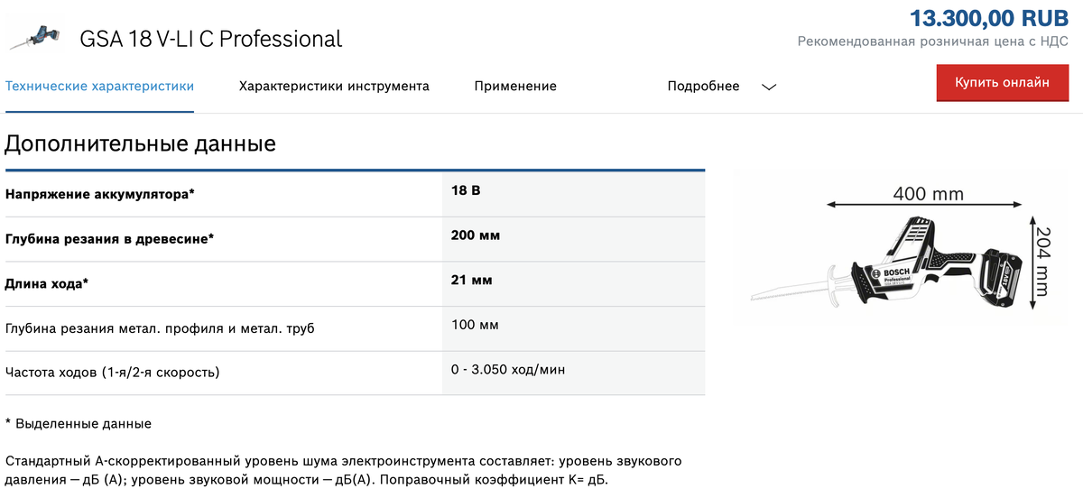The height and width of the screenshot is (498, 1083).
Task: Select the Напряжение аккумулятора row label
Action: point(100,194)
